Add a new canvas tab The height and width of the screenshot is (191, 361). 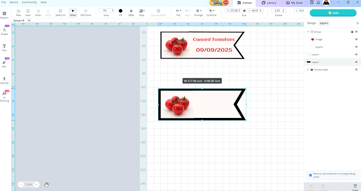click(x=29, y=20)
